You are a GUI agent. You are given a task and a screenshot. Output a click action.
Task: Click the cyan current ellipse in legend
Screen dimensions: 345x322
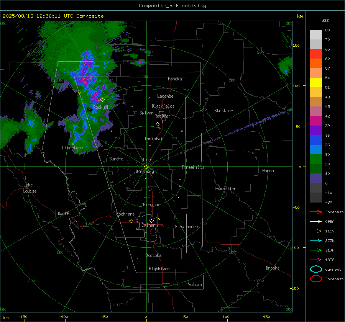tap(316, 269)
